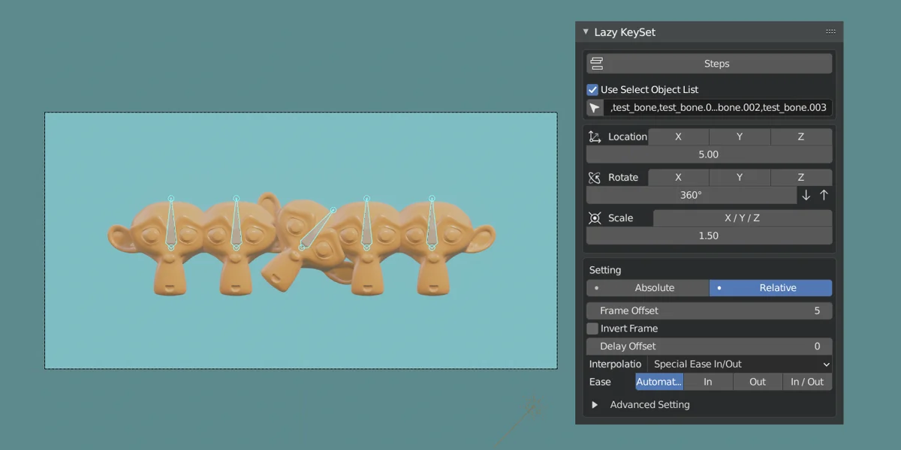Click the Location axes icon
Screen dimensions: 901x450
click(x=595, y=136)
